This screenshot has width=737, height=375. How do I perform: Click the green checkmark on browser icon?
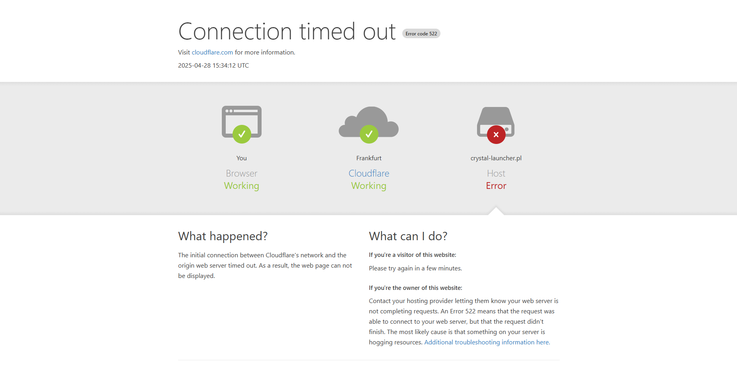[x=242, y=134]
